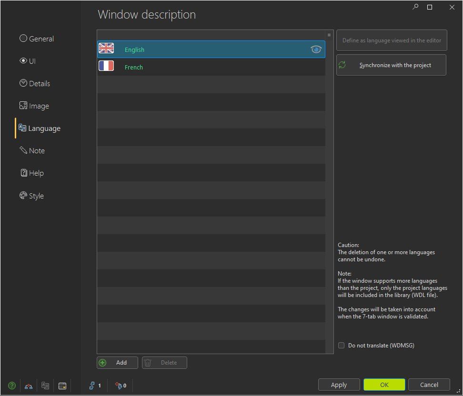Open the list options menu icon
This screenshot has width=463, height=396.
329,35
